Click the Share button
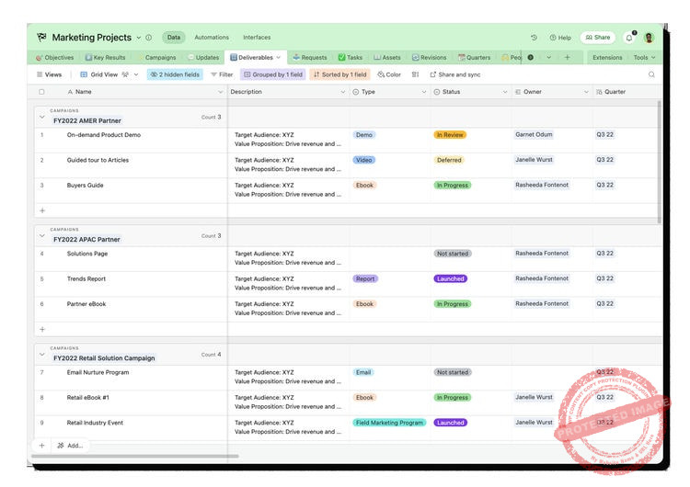This screenshot has height=487, width=690. pyautogui.click(x=598, y=38)
